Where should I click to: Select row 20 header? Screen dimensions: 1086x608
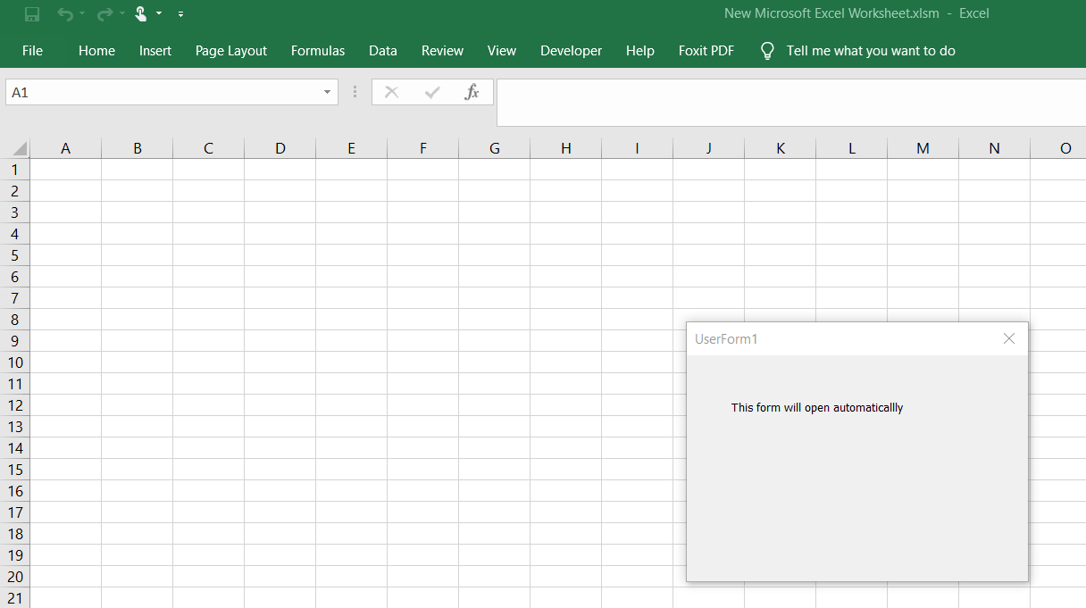[14, 577]
